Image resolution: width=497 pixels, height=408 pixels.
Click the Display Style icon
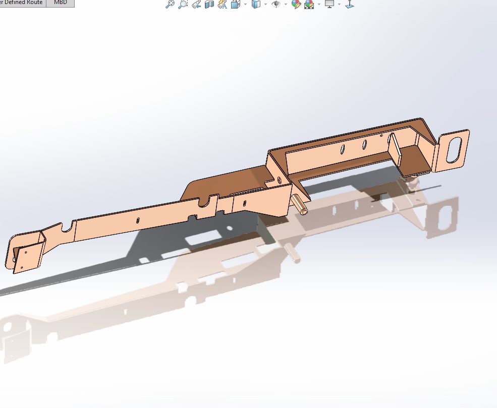(x=256, y=4)
